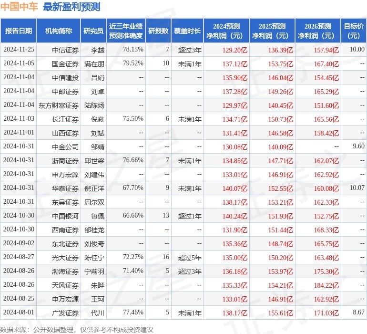Click the date 2024-08-25
The image size is (367, 334).
tap(19, 298)
